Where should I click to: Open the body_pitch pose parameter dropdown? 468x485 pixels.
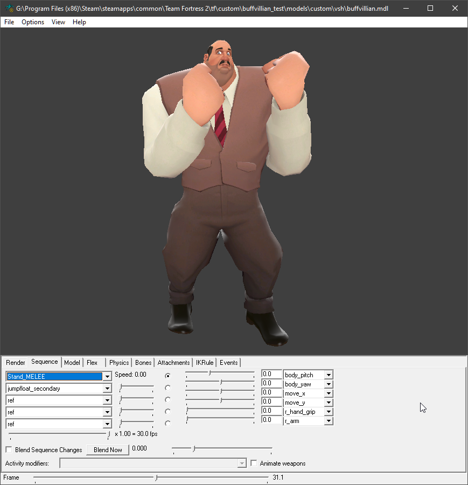tap(329, 375)
